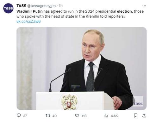150x122 pixels.
Task: Open the @tassagency_en handle
Action: pos(41,6)
